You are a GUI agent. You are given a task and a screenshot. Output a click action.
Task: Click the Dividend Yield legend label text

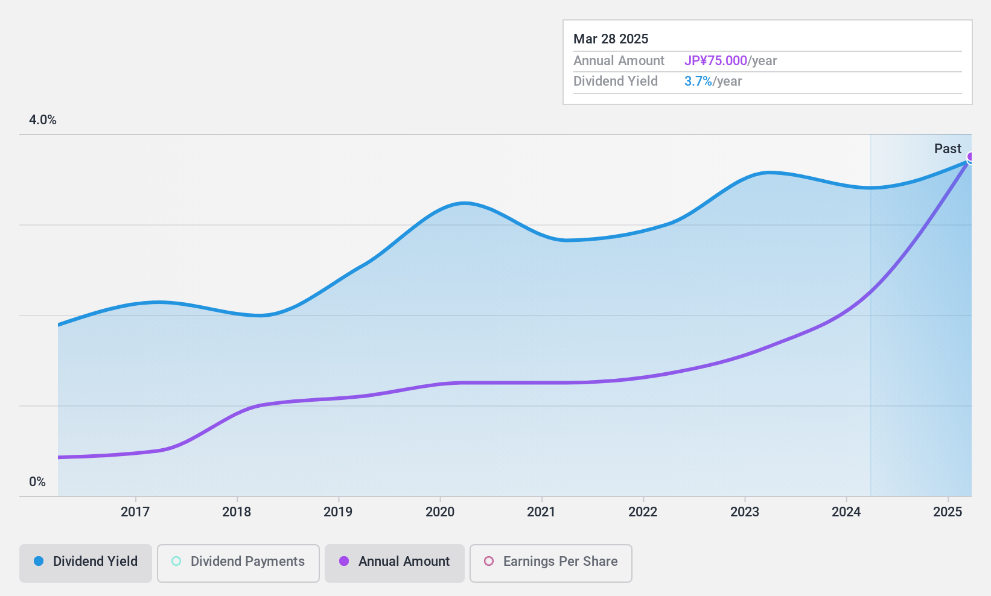[95, 562]
